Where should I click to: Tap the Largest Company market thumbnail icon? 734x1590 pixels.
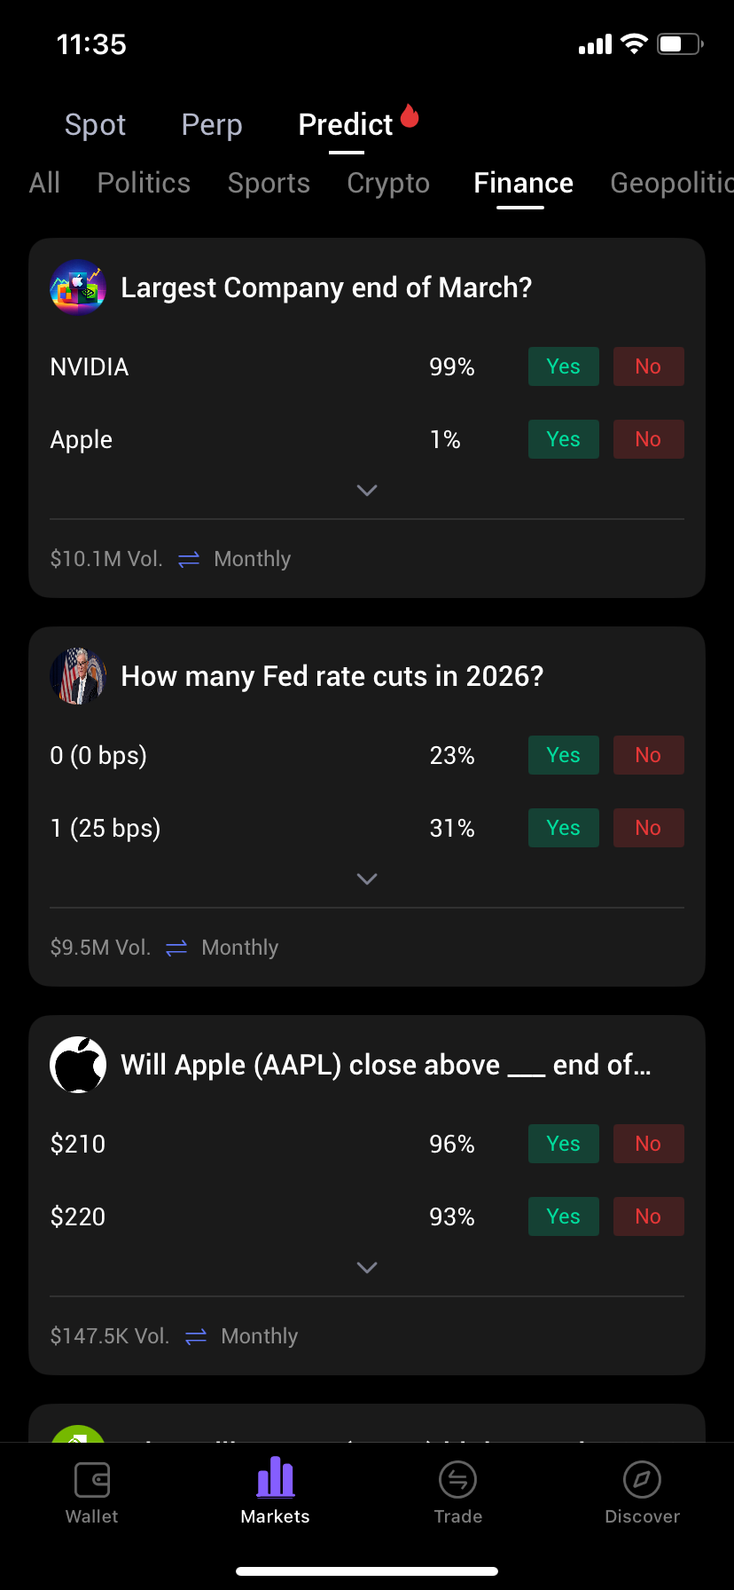click(78, 287)
